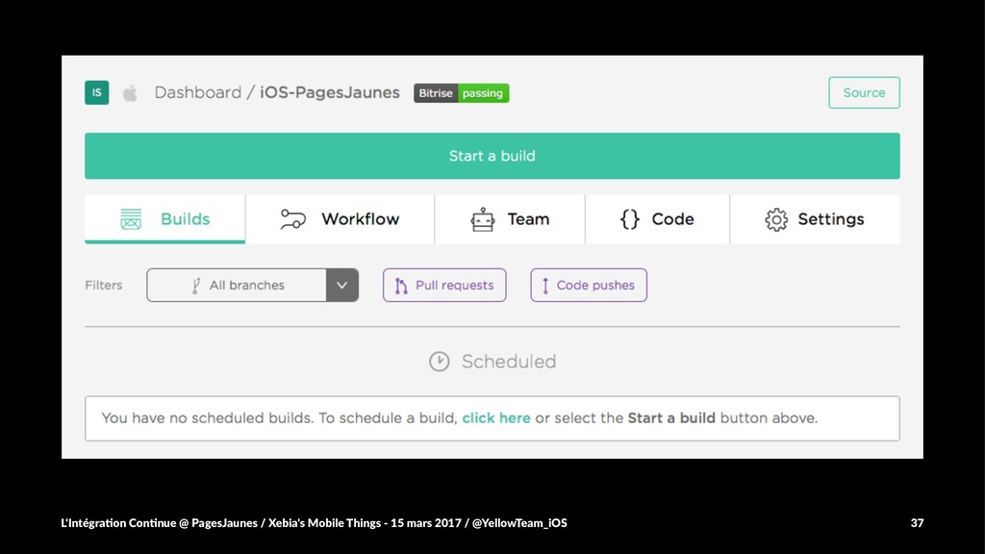Open the All branches filter dropdown
985x554 pixels.
click(253, 285)
